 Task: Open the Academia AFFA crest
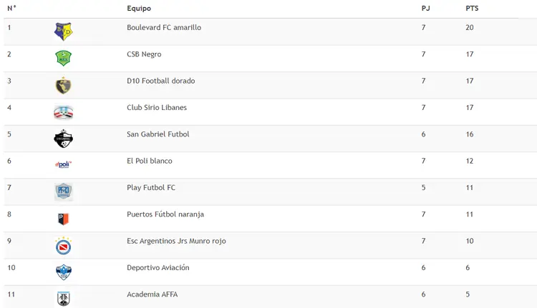pos(63,299)
